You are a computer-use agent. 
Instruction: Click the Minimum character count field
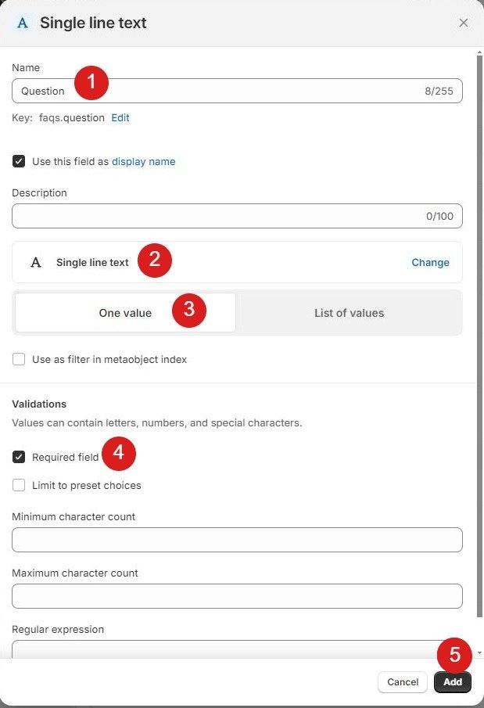click(x=237, y=540)
